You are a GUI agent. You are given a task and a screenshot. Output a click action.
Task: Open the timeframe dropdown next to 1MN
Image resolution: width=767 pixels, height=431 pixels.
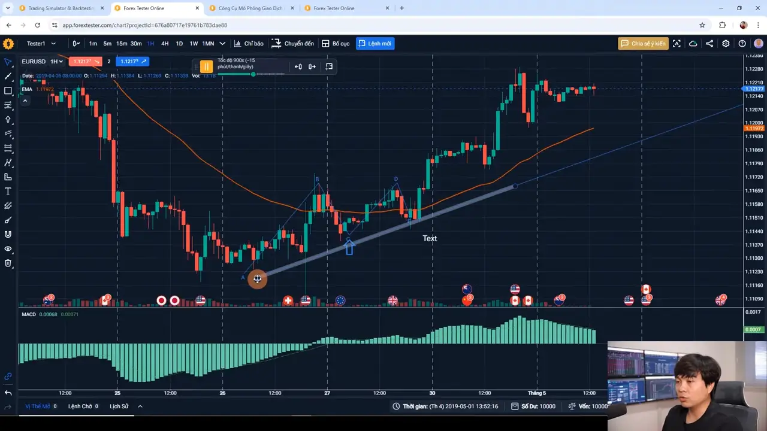pos(222,43)
